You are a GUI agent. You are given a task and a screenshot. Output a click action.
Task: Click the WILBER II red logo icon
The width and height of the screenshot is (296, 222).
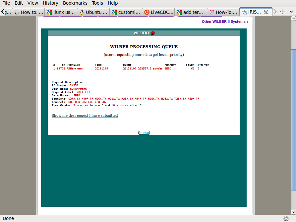point(153,33)
